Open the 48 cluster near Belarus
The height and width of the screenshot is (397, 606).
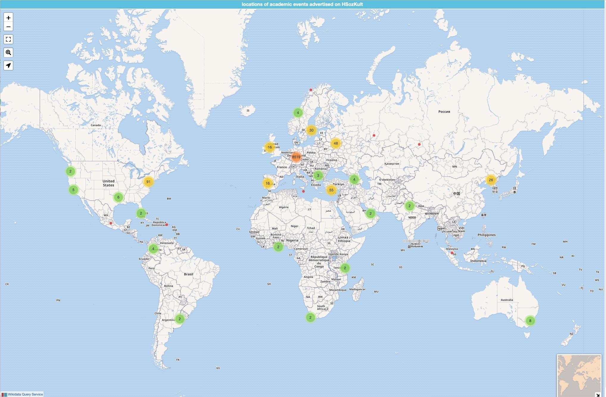pyautogui.click(x=336, y=143)
